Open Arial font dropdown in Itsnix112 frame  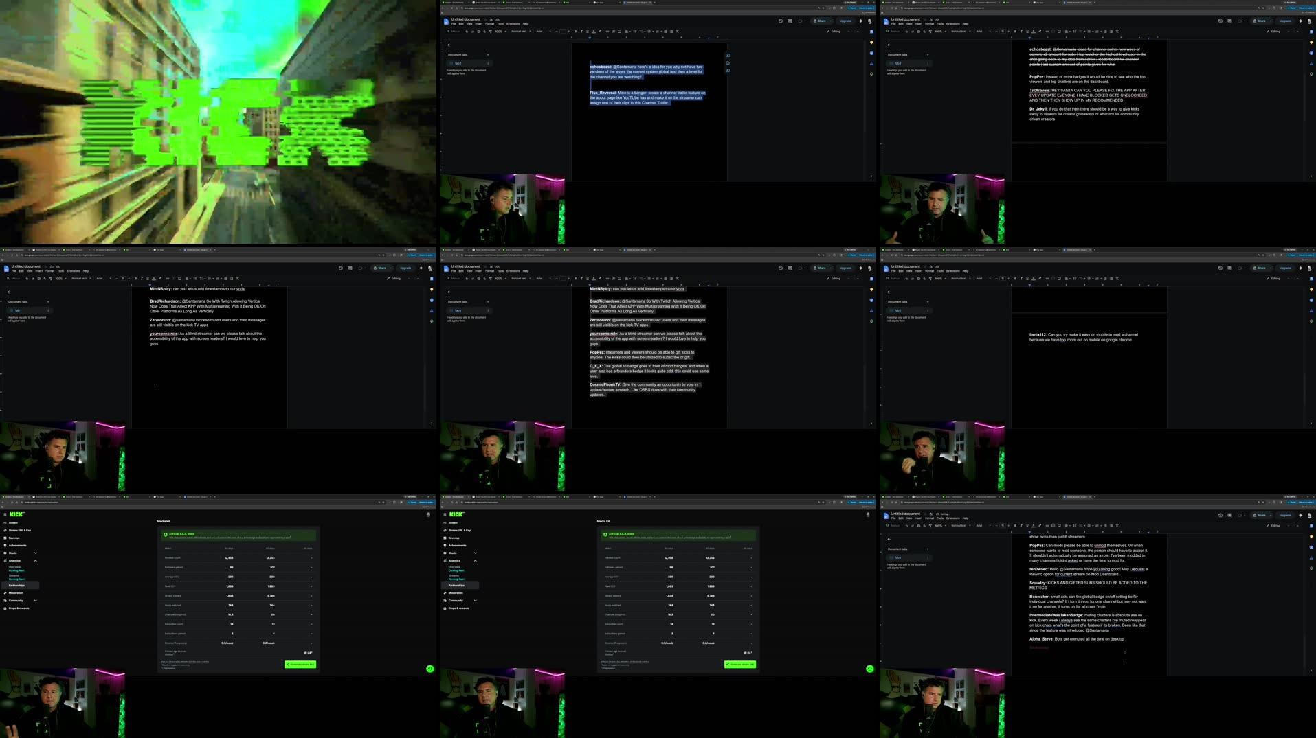[983, 279]
